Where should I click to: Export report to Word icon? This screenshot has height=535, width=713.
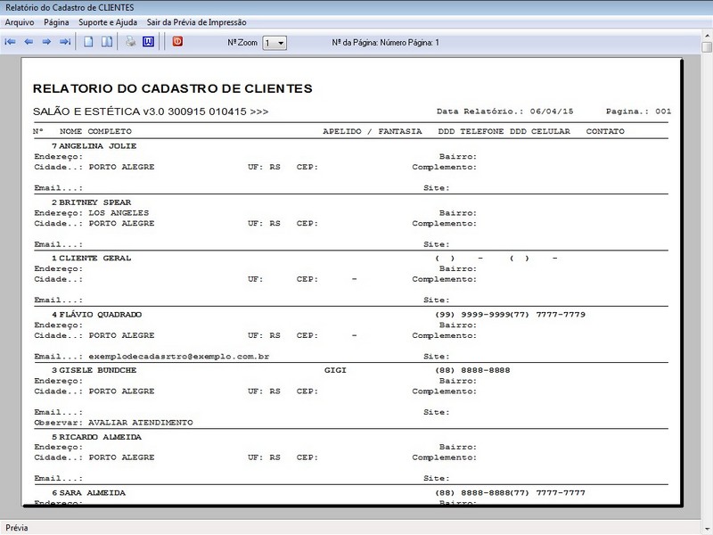(x=148, y=42)
